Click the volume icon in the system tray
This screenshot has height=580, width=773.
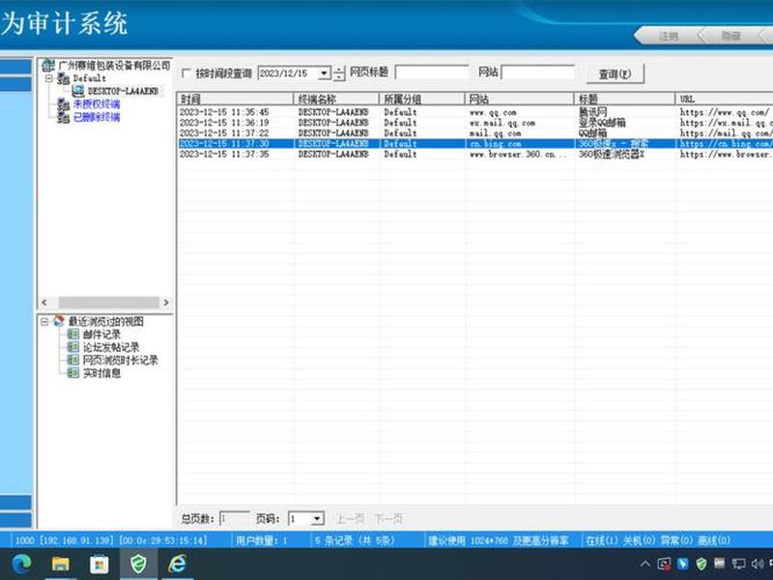point(758,564)
